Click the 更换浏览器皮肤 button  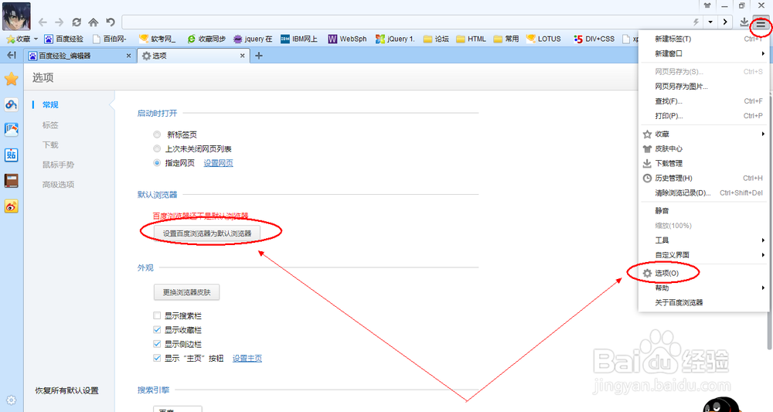click(x=187, y=292)
